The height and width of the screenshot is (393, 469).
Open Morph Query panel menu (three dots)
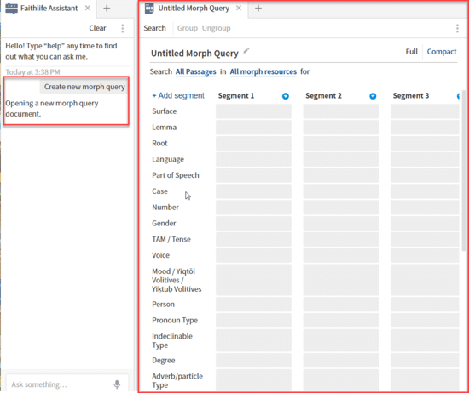457,28
